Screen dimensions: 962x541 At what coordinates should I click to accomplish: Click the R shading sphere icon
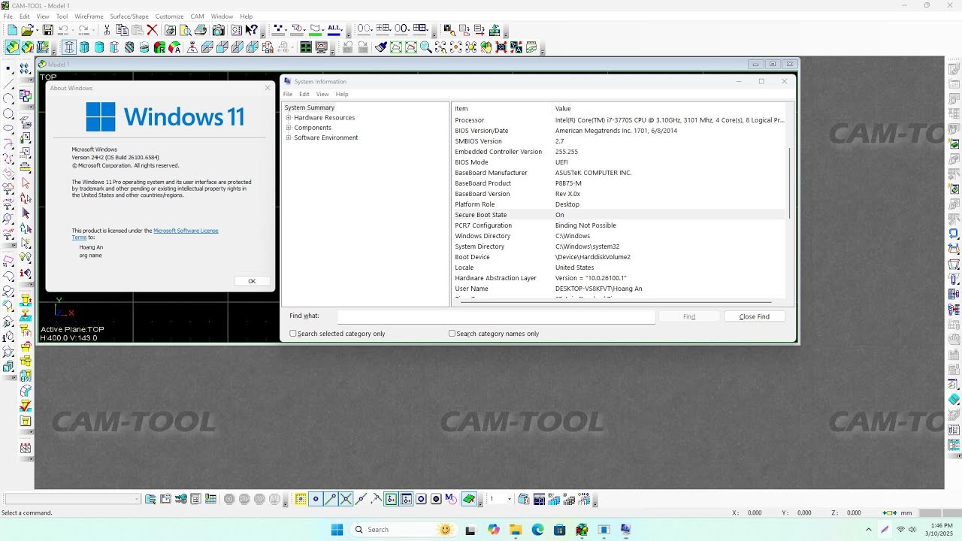coord(159,47)
